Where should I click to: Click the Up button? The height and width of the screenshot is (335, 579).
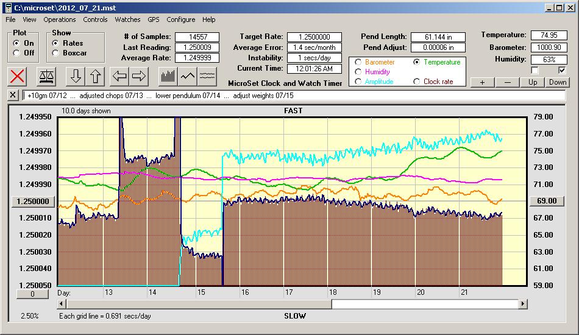point(533,82)
